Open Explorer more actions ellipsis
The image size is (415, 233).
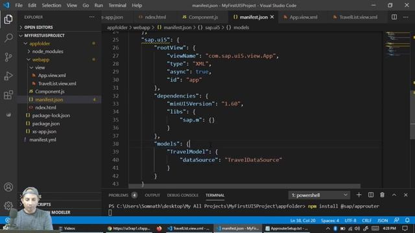click(92, 17)
